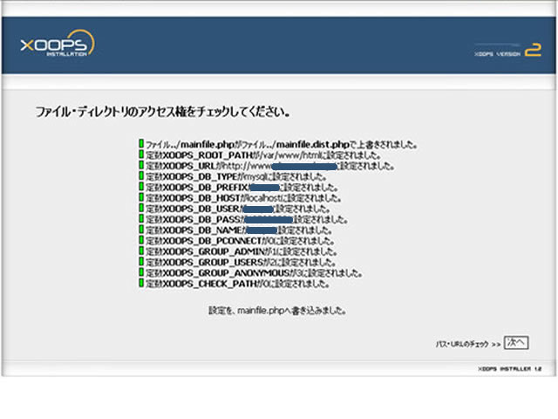Click the 次へ (Next) button
The height and width of the screenshot is (419, 558).
(x=516, y=343)
